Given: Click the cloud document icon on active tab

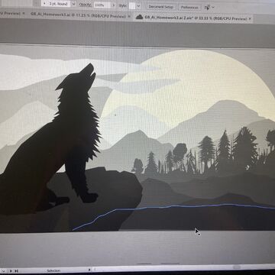Looking at the screenshot, I should click(139, 17).
